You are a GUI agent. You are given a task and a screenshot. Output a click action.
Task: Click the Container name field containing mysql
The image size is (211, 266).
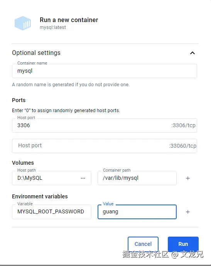tap(105, 71)
